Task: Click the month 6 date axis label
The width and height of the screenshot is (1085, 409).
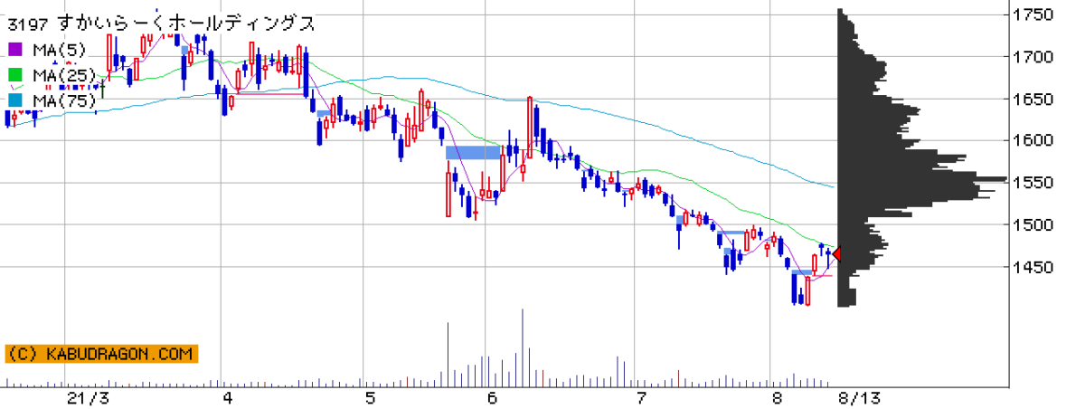Action: (x=492, y=397)
